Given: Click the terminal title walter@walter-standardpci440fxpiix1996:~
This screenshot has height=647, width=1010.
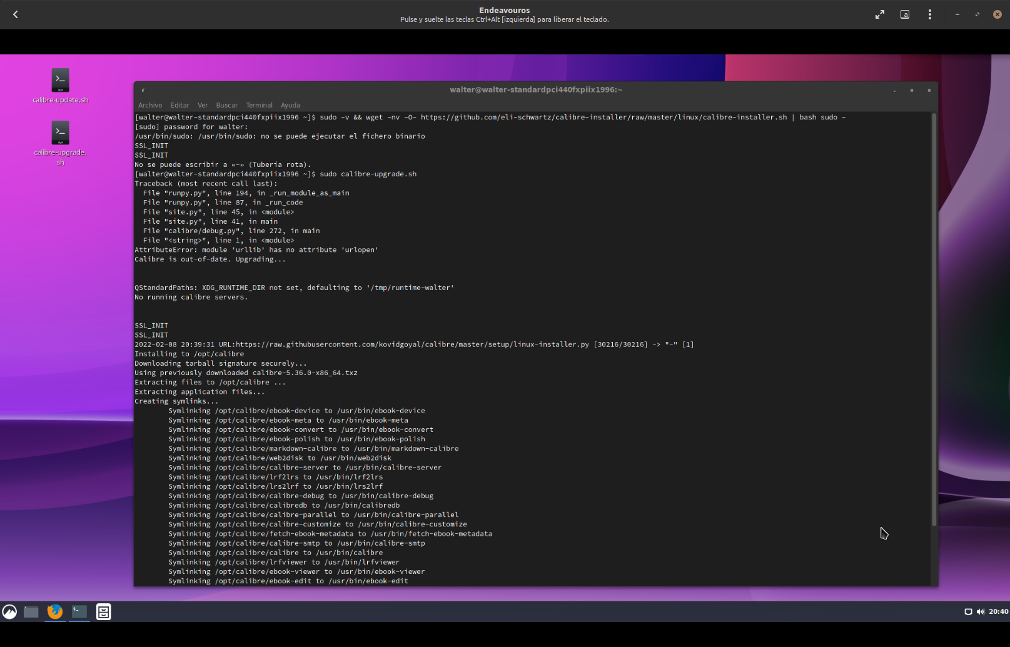Looking at the screenshot, I should pos(536,90).
